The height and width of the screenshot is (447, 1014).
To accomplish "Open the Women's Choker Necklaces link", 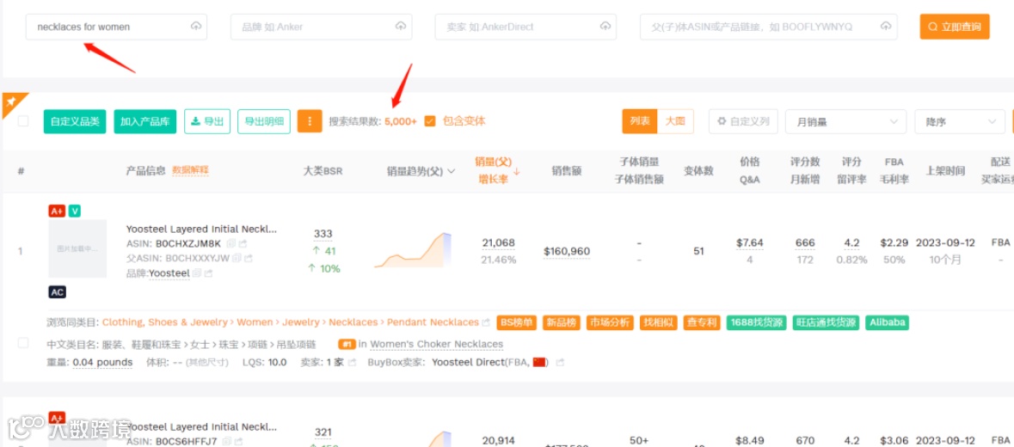I will [x=437, y=345].
